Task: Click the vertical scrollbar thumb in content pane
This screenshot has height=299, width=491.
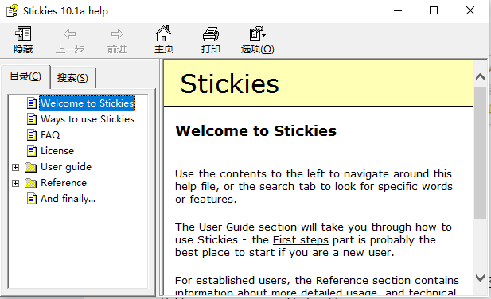Action: click(480, 153)
